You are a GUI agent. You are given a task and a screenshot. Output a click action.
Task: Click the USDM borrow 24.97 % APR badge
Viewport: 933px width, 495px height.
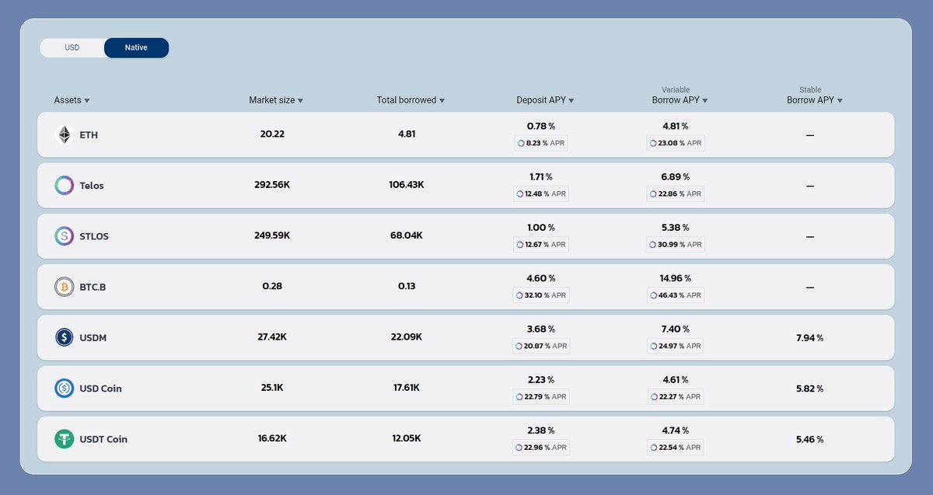click(676, 346)
